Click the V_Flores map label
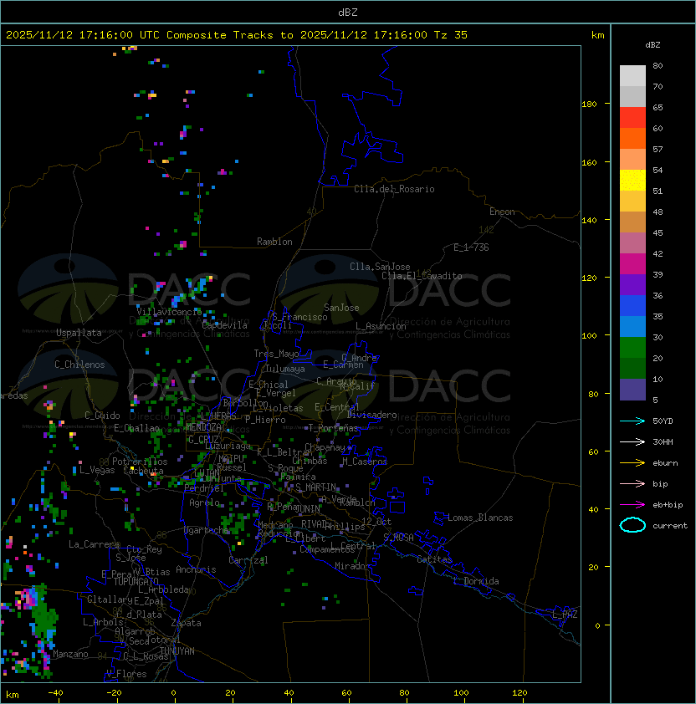696x704 pixels. coord(126,674)
